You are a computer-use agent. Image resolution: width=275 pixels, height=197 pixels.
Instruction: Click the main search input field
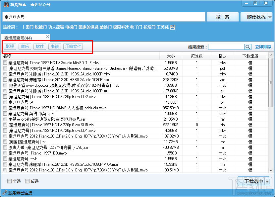pos(104,17)
